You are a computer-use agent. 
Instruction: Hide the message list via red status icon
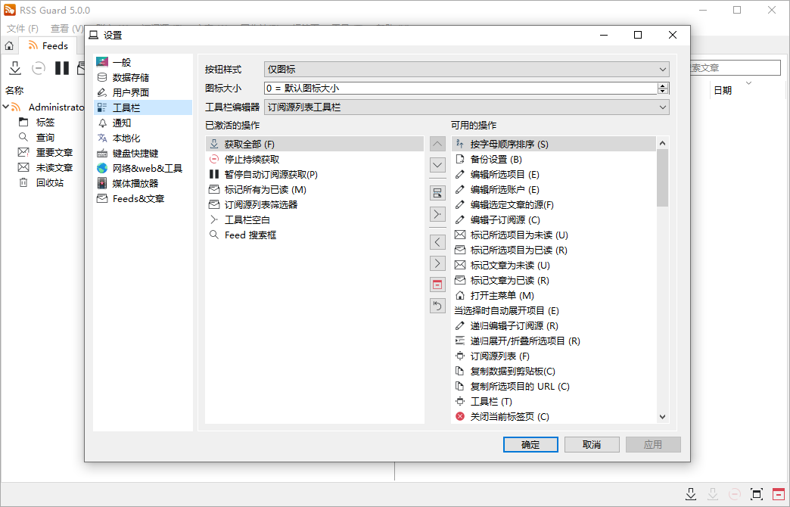(x=779, y=494)
